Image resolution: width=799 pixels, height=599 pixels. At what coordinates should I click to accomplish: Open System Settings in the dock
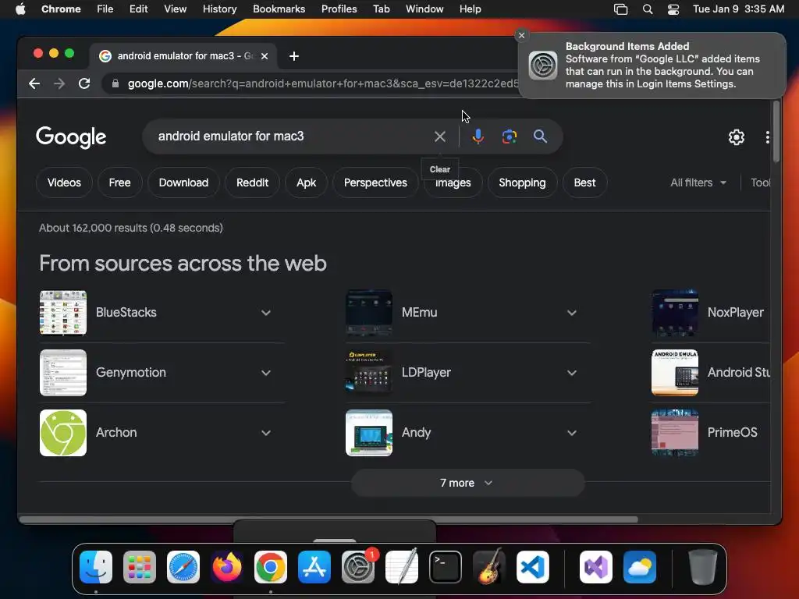[x=358, y=567]
